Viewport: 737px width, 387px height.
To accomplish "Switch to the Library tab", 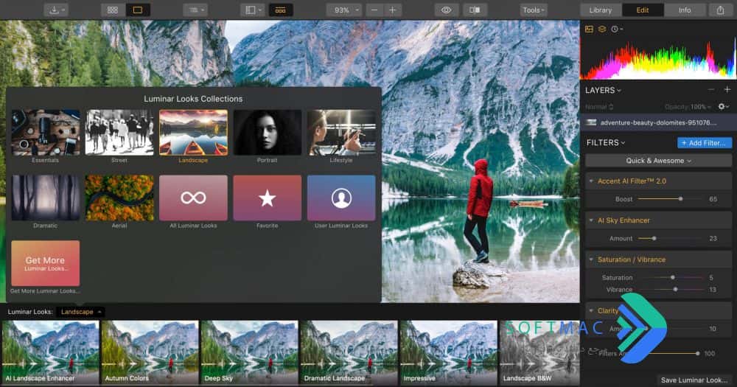I will pyautogui.click(x=601, y=10).
